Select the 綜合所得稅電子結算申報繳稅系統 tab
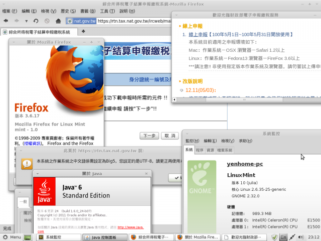The width and height of the screenshot is (321, 241). pyautogui.click(x=39, y=32)
